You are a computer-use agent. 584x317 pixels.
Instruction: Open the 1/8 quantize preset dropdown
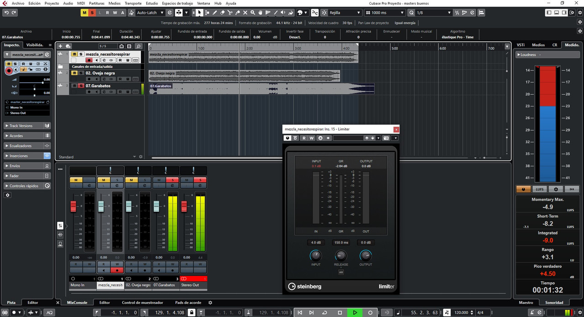(x=433, y=12)
